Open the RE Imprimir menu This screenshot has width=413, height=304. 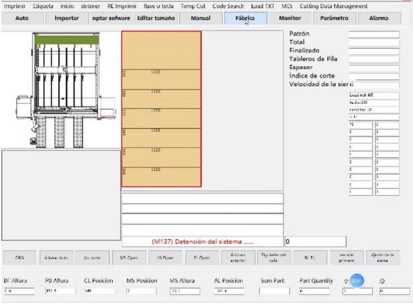point(122,6)
